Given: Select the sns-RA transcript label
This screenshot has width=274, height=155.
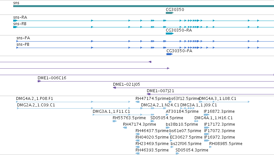Looking at the screenshot, I should tap(20, 17).
